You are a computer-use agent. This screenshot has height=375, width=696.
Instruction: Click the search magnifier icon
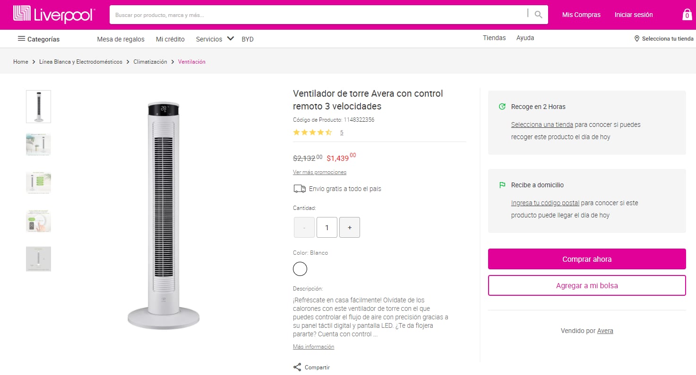pos(538,14)
